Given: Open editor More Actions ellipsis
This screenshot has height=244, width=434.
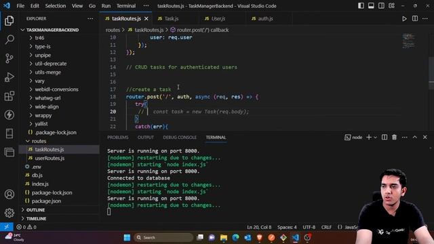Looking at the screenshot, I should pos(425,18).
